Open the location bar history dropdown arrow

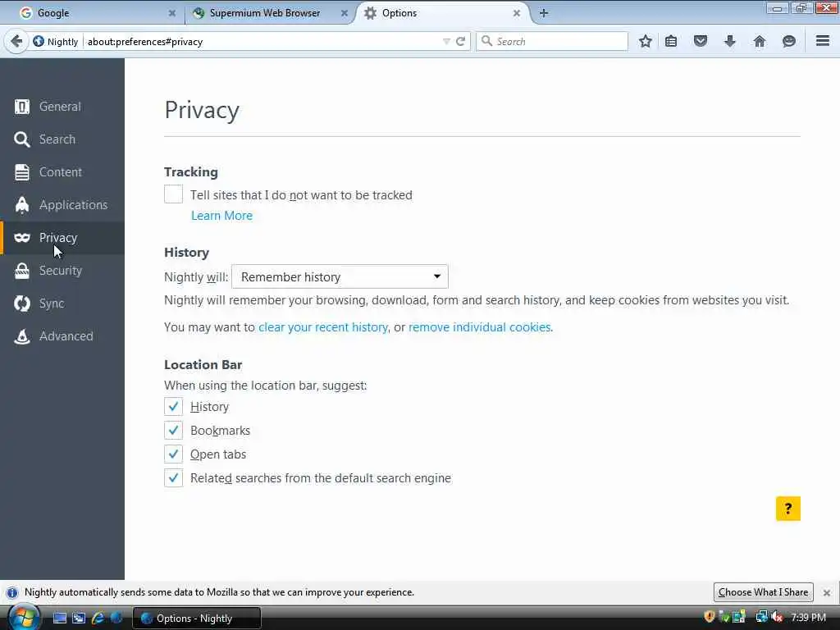pos(446,41)
